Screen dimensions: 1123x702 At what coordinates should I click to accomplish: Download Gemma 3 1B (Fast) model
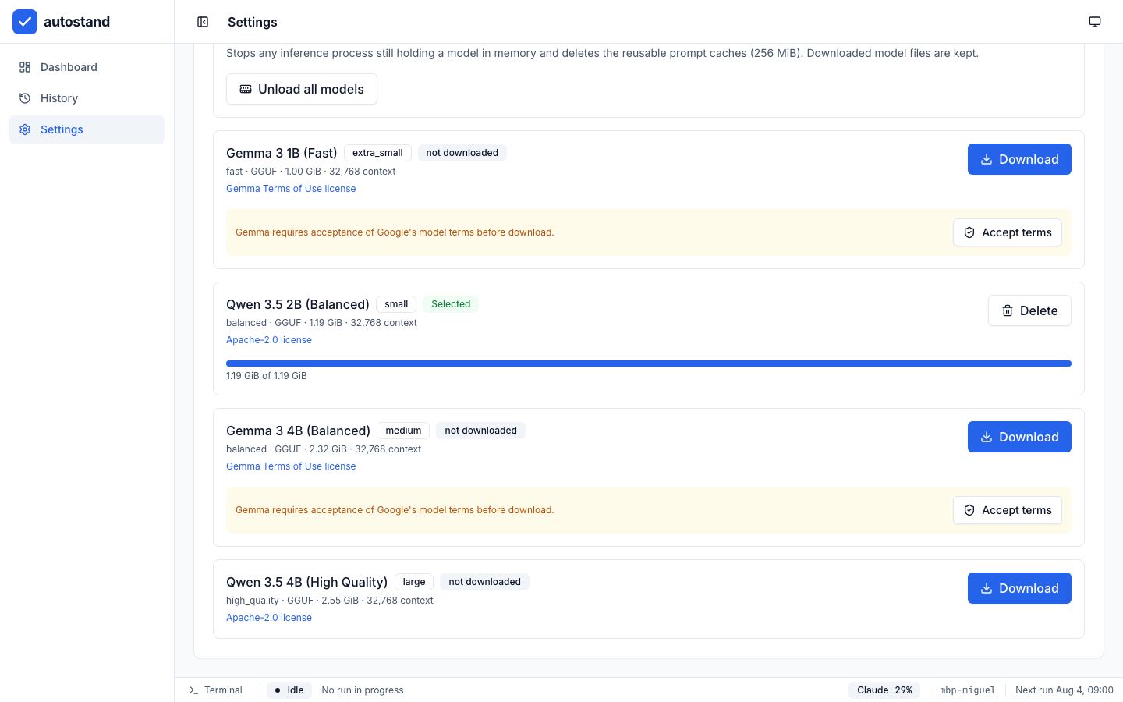pos(1019,159)
